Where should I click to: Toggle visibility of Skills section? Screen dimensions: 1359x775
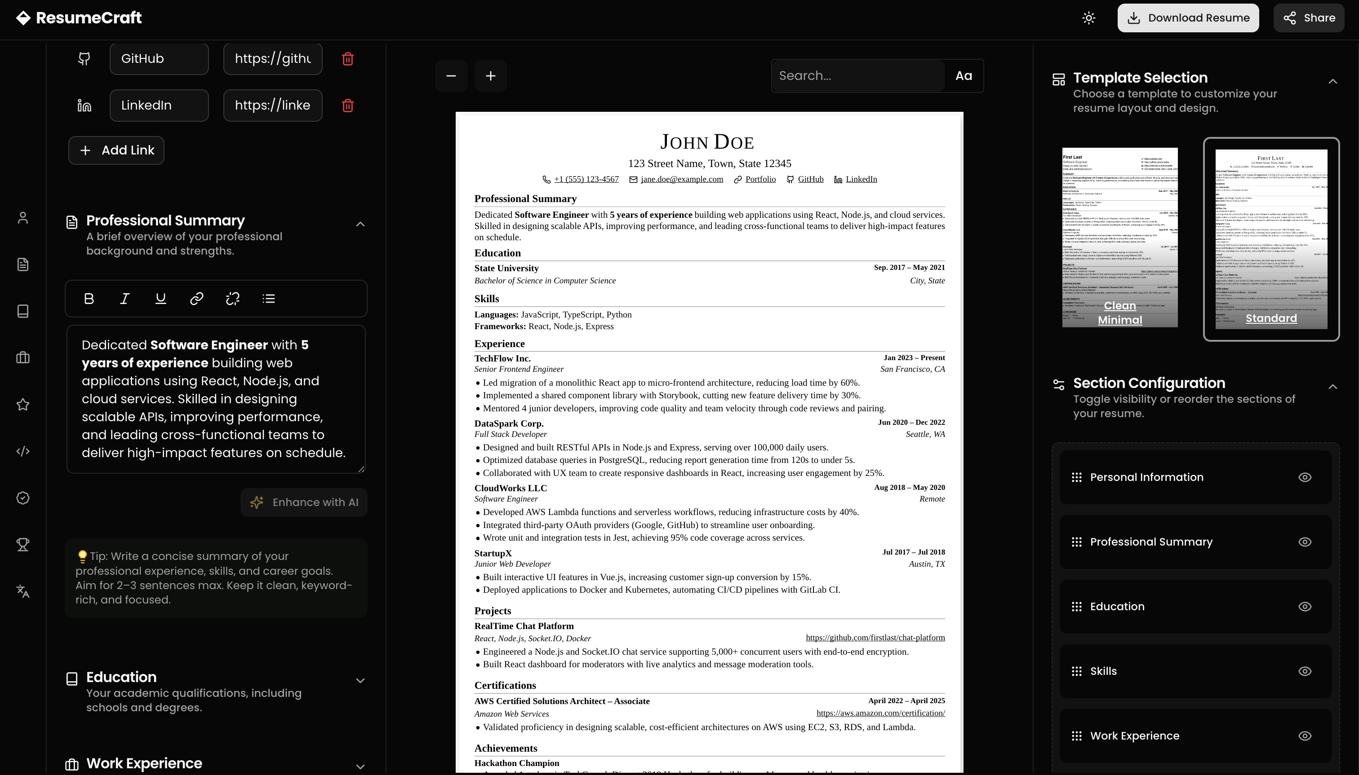1305,671
